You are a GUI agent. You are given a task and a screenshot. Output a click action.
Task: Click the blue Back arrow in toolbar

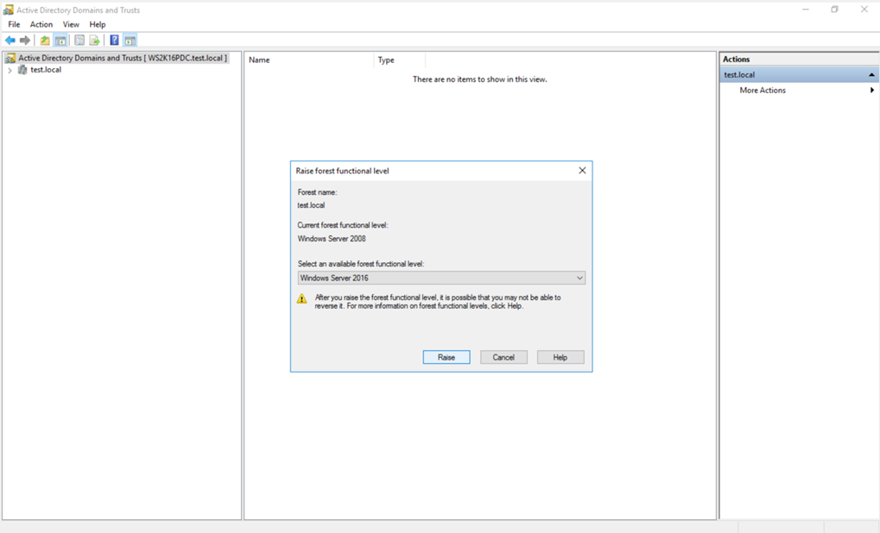pos(10,41)
